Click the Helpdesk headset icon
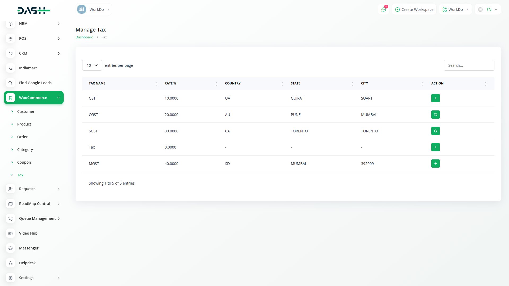The height and width of the screenshot is (286, 509). click(x=10, y=263)
